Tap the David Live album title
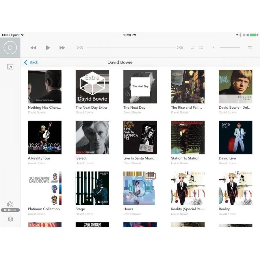Image resolution: width=260 pixels, height=260 pixels. [227, 158]
